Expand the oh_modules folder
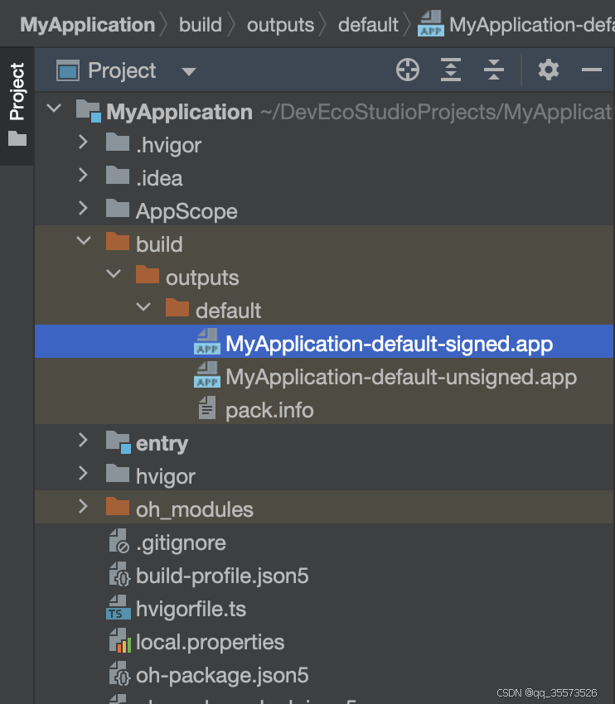This screenshot has height=704, width=615. coord(83,506)
